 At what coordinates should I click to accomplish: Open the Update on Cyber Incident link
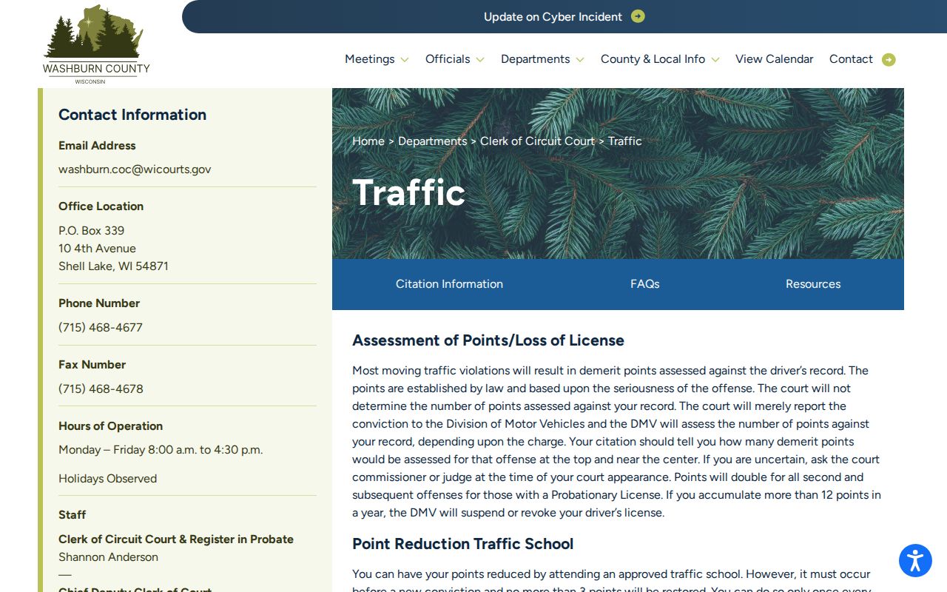pos(553,16)
